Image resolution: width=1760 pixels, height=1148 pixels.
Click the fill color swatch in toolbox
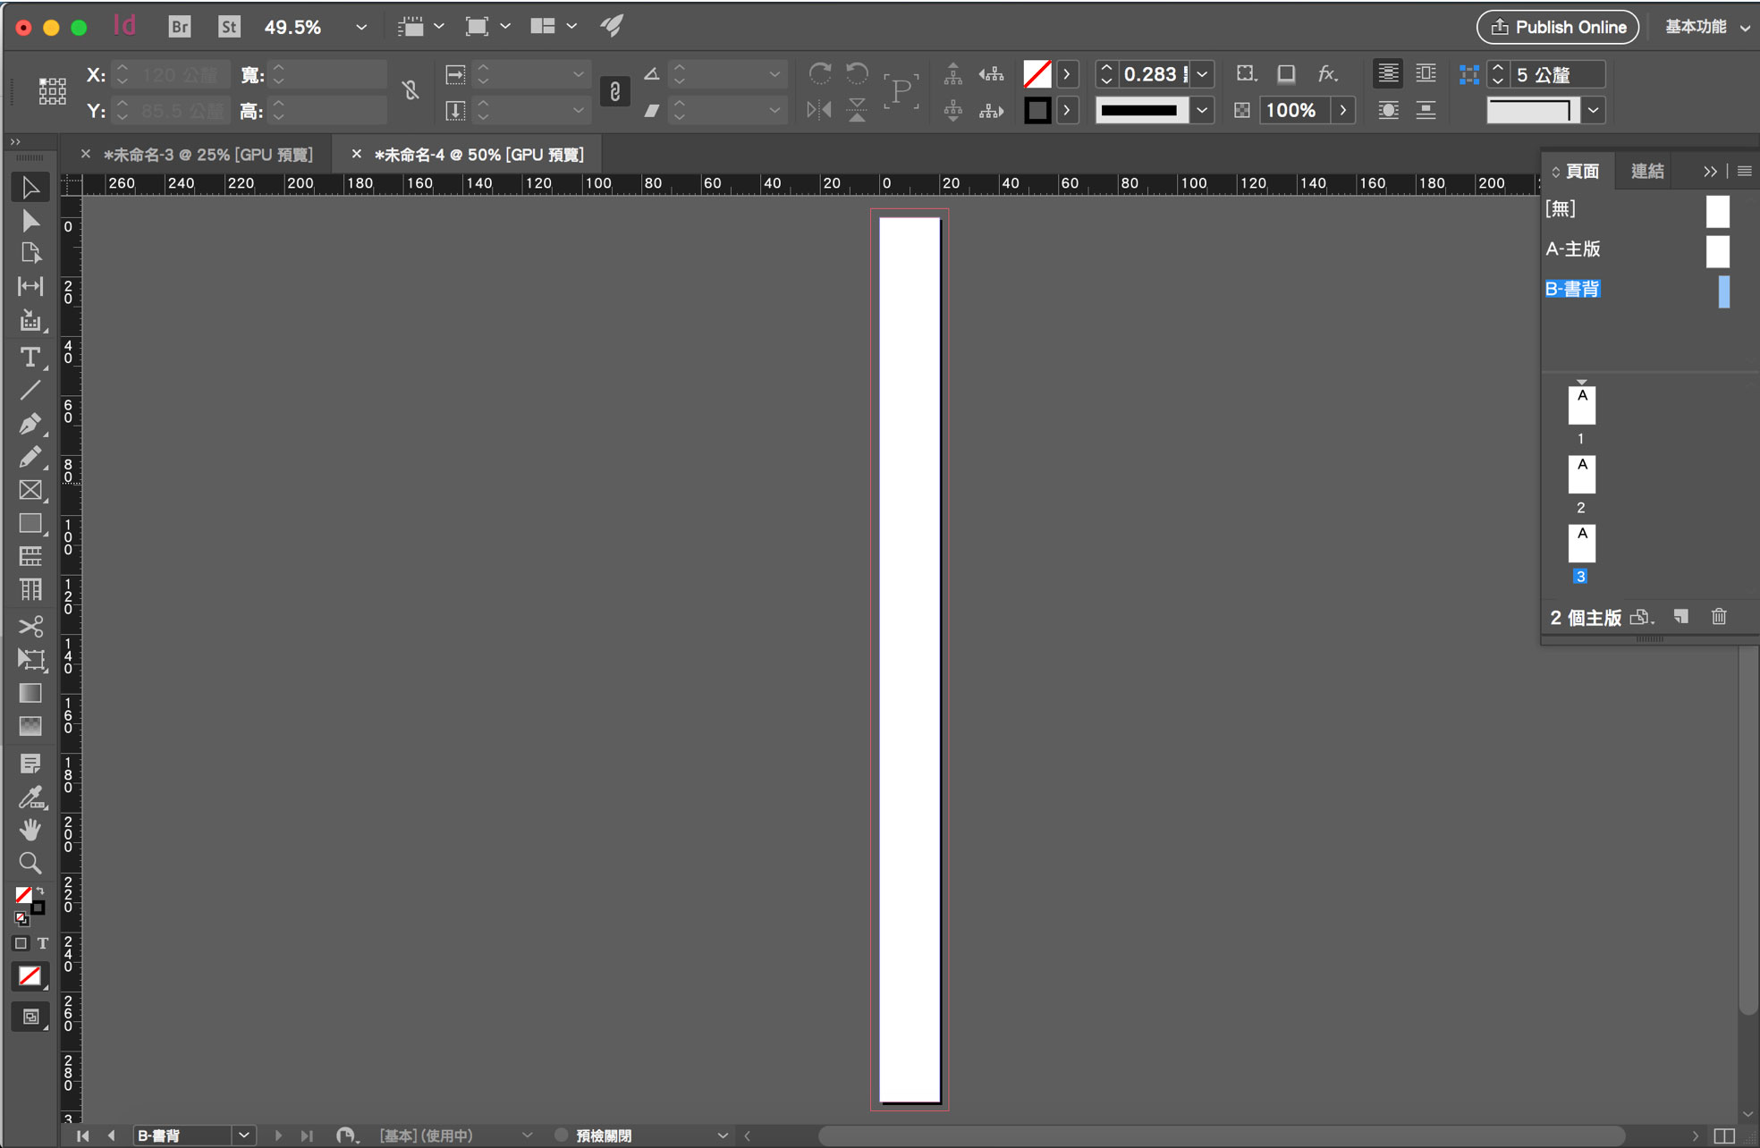(x=24, y=895)
